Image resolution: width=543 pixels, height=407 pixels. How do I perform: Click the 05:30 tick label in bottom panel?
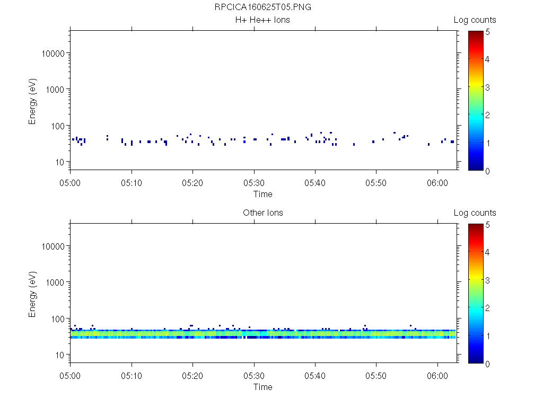click(254, 376)
